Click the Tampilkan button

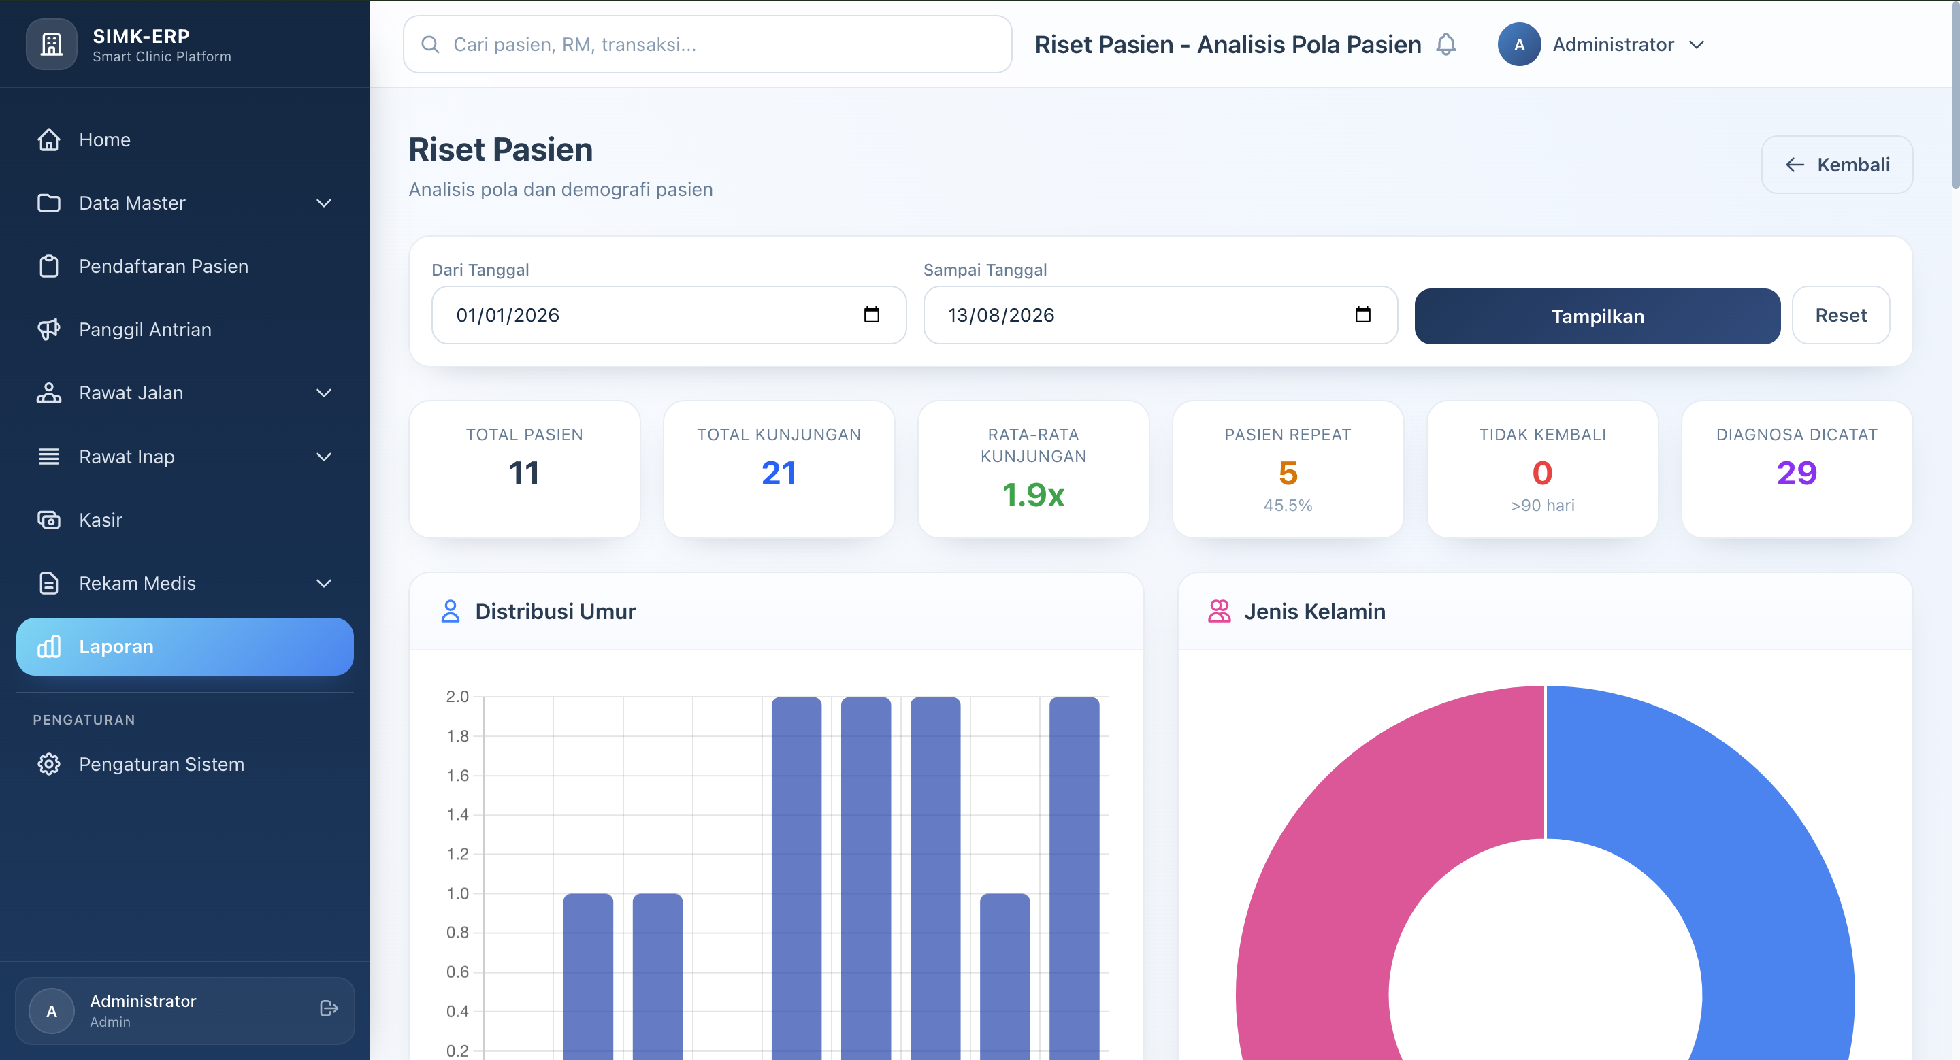click(x=1597, y=316)
